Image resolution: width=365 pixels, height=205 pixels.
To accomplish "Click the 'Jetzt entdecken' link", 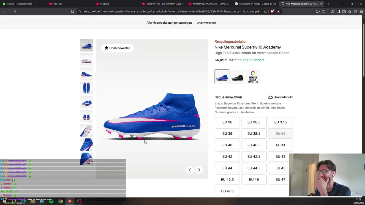I will click(206, 22).
